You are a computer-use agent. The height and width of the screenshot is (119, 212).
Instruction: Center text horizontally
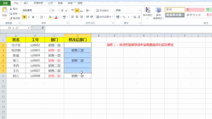(x=77, y=17)
